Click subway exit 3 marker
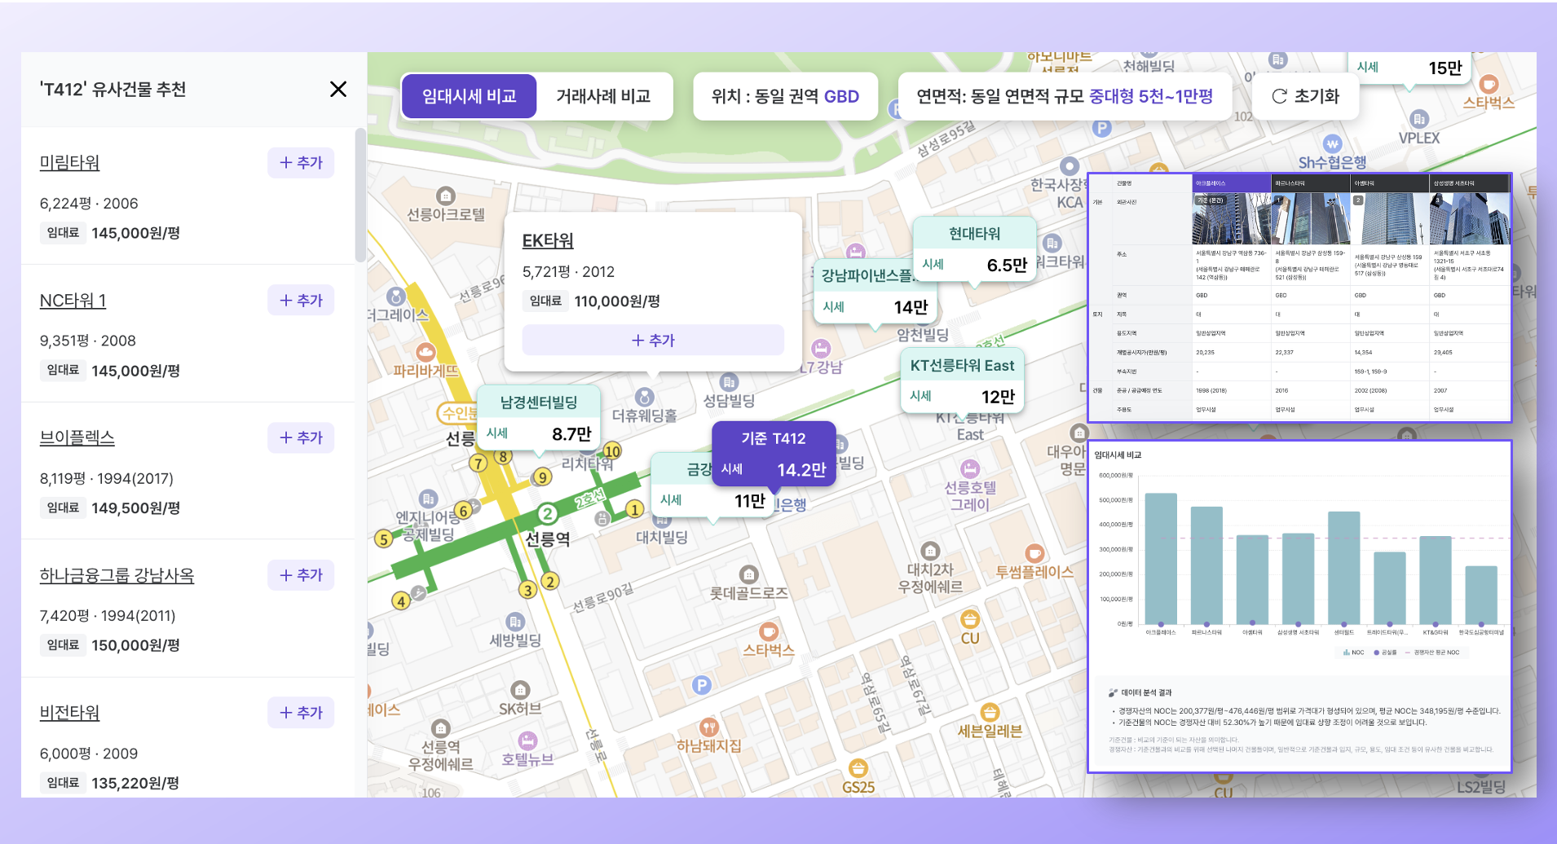 point(528,590)
